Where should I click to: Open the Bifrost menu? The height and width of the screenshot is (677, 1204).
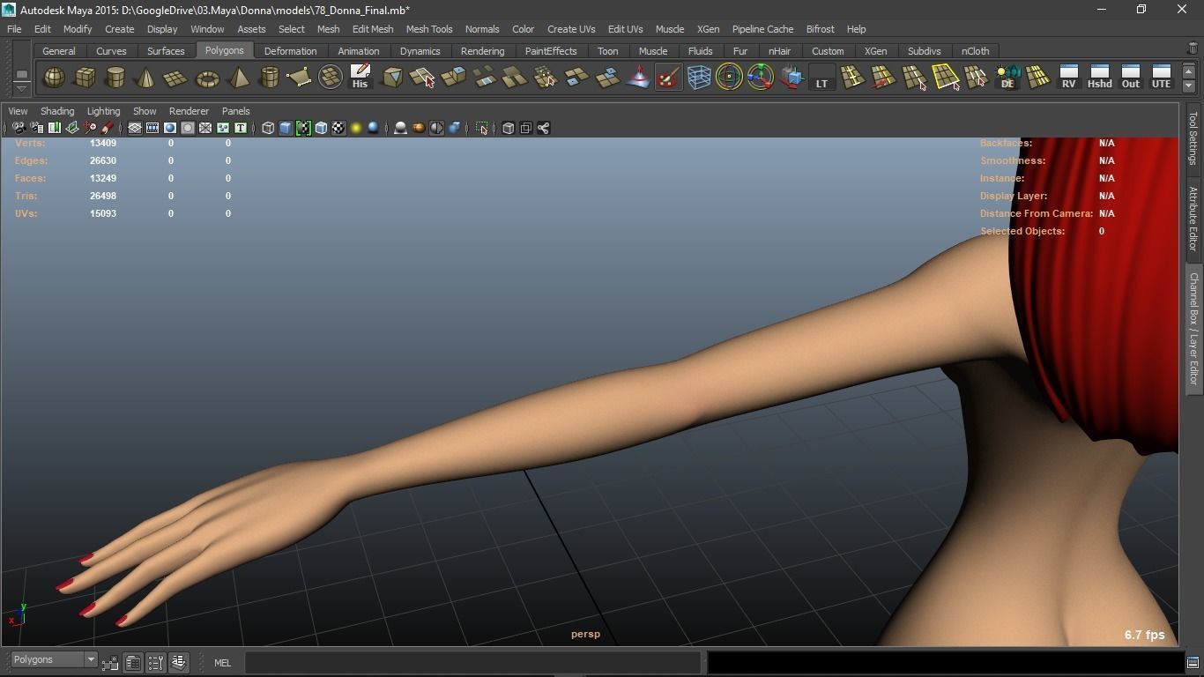(820, 29)
